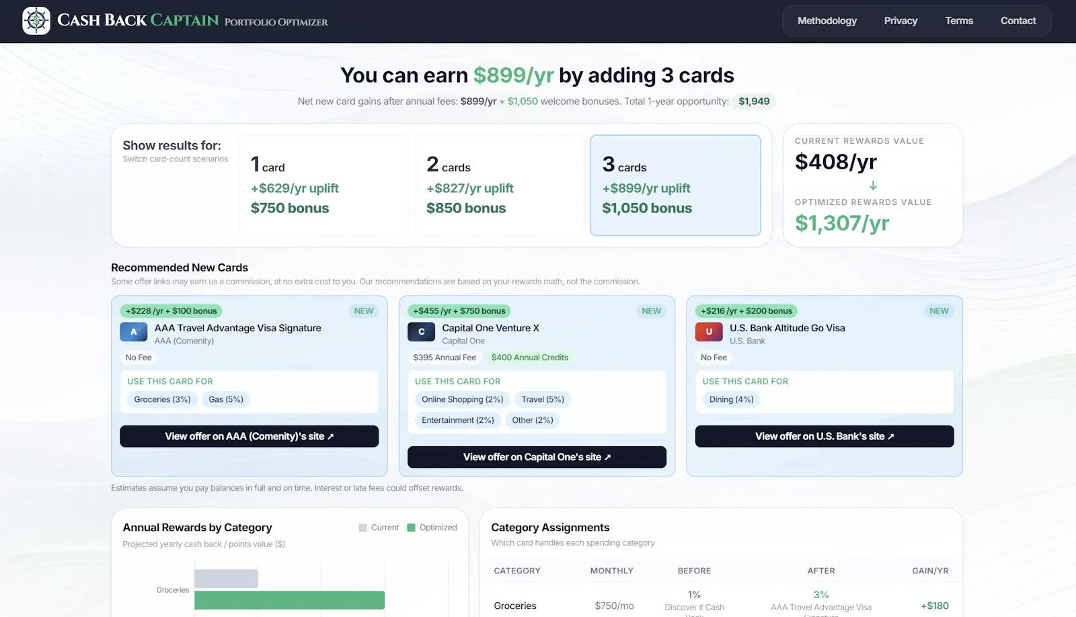Select the 3 cards scenario
The image size is (1076, 617).
676,186
